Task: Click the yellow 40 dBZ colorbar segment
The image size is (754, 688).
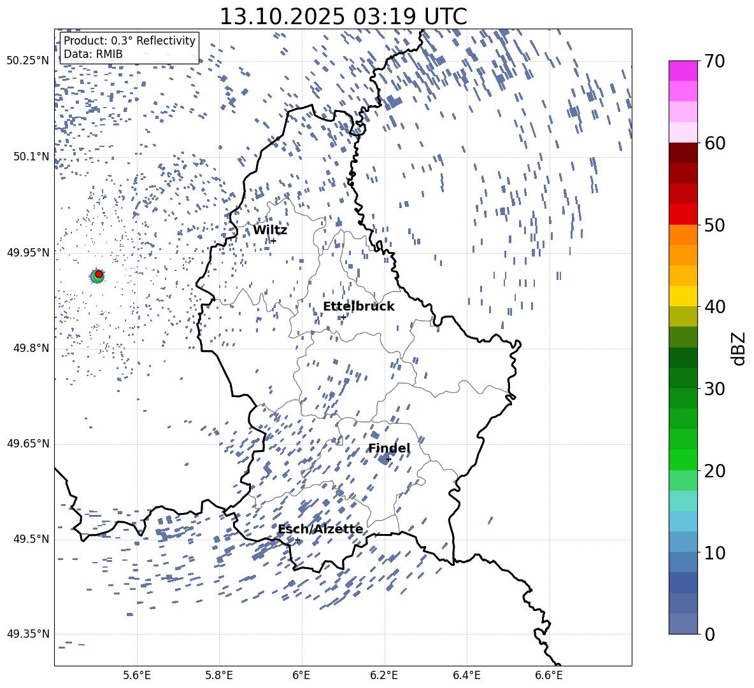Action: point(683,296)
